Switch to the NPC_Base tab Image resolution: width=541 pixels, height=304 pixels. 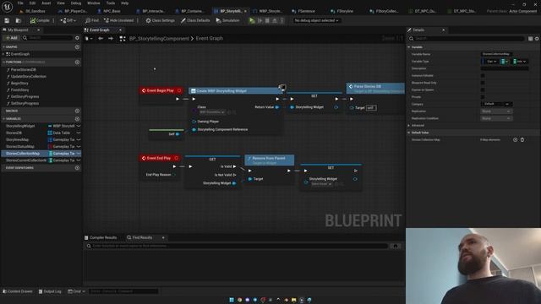coord(112,11)
